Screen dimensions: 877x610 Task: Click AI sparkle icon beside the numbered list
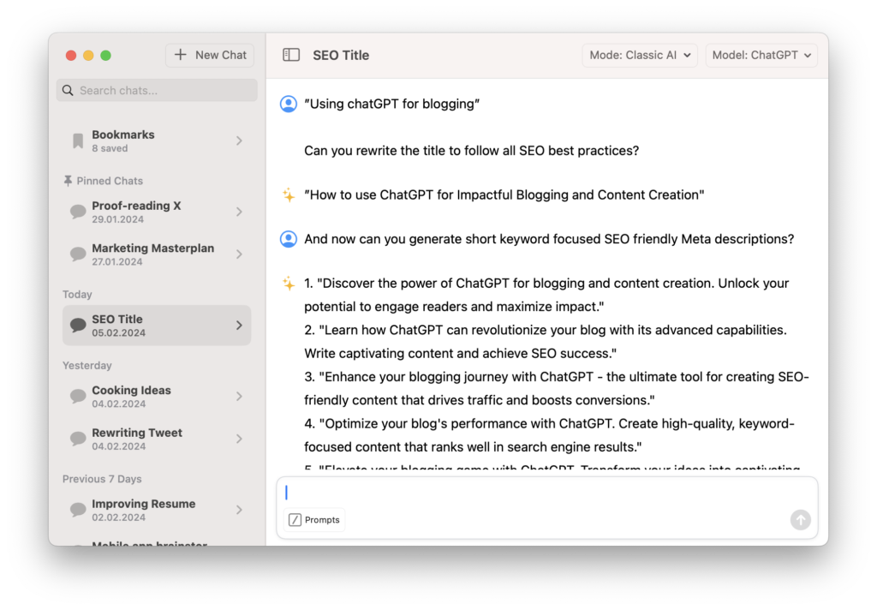289,284
